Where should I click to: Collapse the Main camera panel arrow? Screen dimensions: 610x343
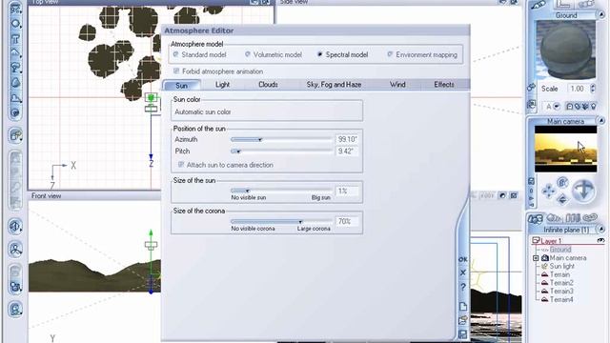pos(601,121)
